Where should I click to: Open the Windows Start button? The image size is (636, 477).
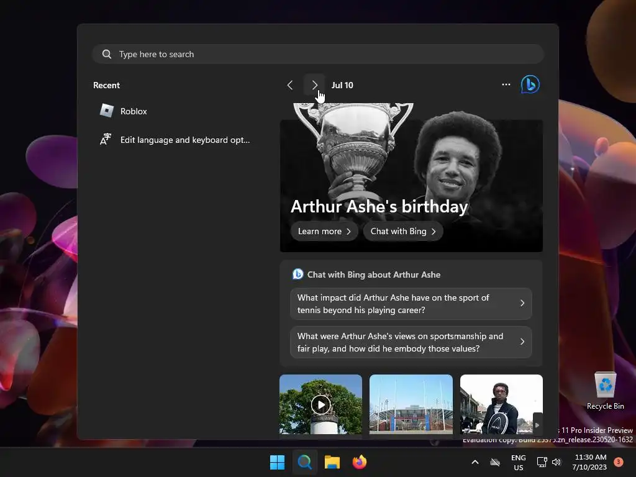[278, 462]
